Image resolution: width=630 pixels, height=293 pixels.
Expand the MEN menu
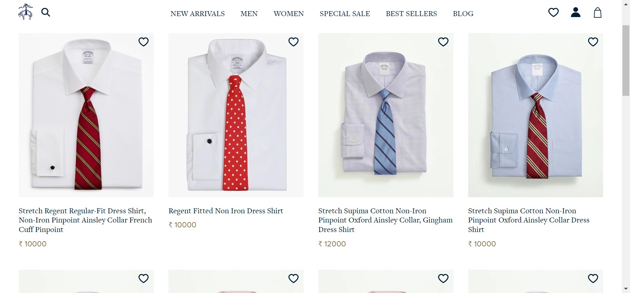(249, 14)
